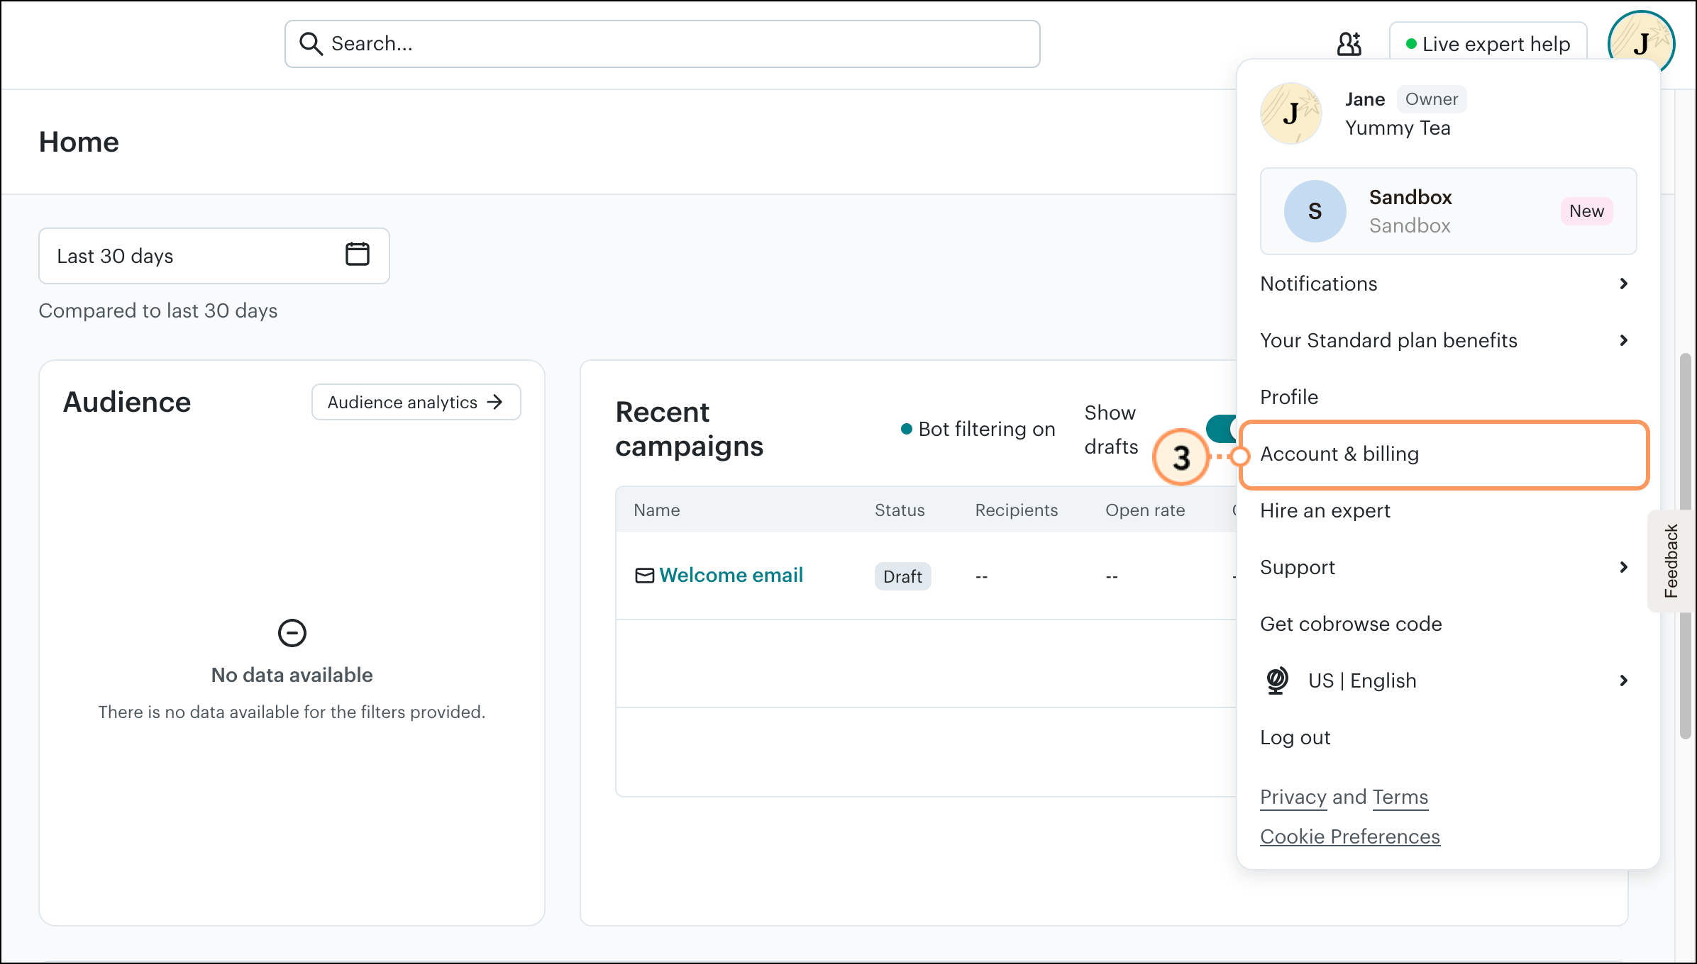Viewport: 1697px width, 964px height.
Task: Click the search magnifier icon
Action: 311,44
